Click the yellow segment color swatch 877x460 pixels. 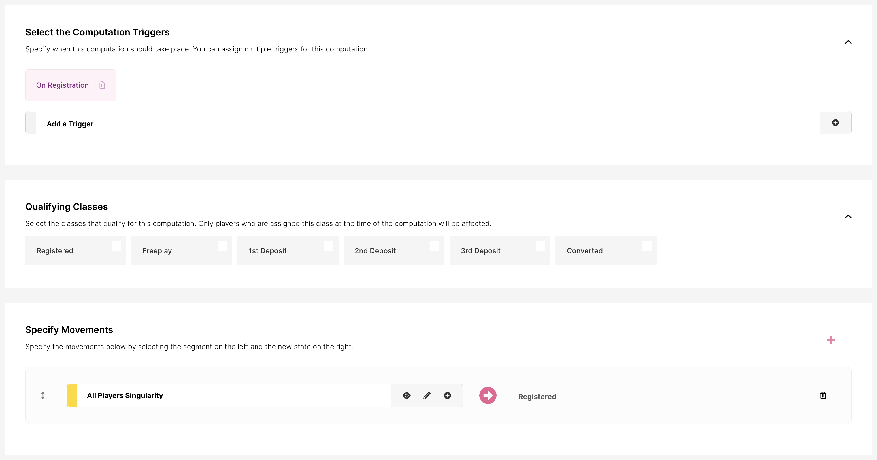(72, 395)
